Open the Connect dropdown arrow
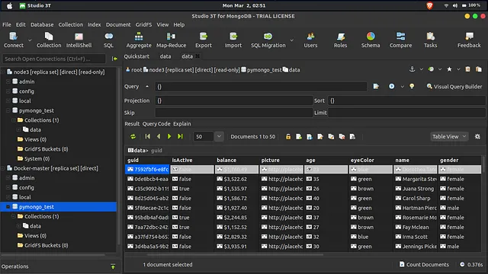 pyautogui.click(x=30, y=40)
